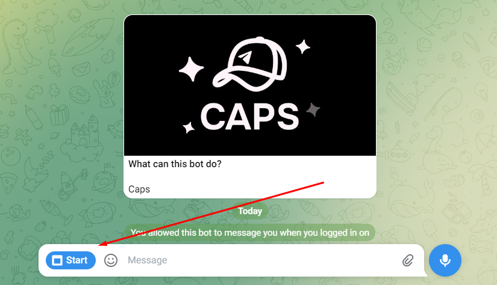The image size is (497, 285).
Task: Select the "Caps" bot description text
Action: (139, 189)
